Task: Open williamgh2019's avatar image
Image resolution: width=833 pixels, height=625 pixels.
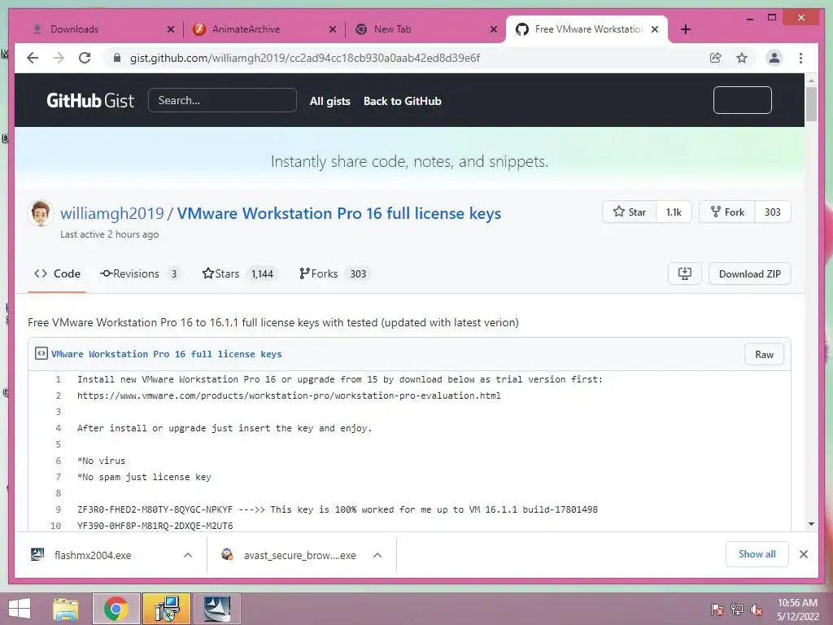Action: pyautogui.click(x=41, y=213)
